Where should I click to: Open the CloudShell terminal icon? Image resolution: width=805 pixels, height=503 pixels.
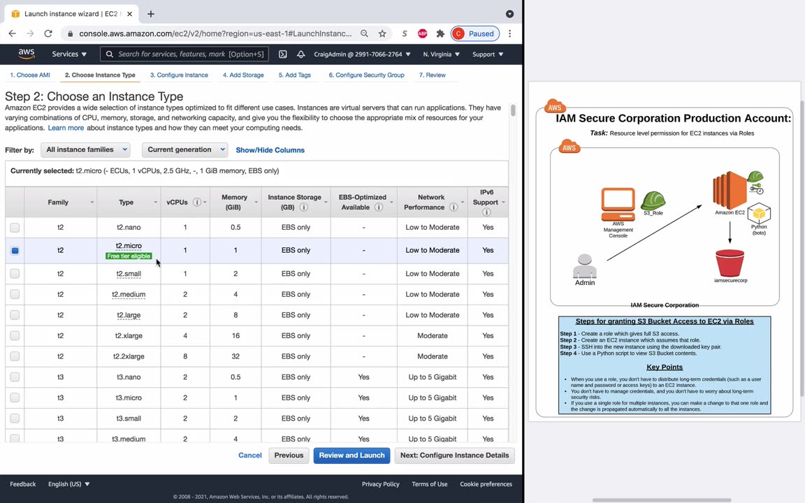[x=283, y=54]
